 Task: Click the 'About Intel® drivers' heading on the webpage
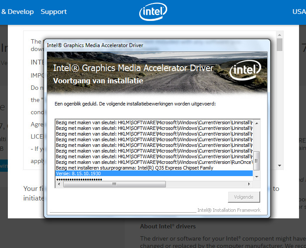(x=168, y=226)
